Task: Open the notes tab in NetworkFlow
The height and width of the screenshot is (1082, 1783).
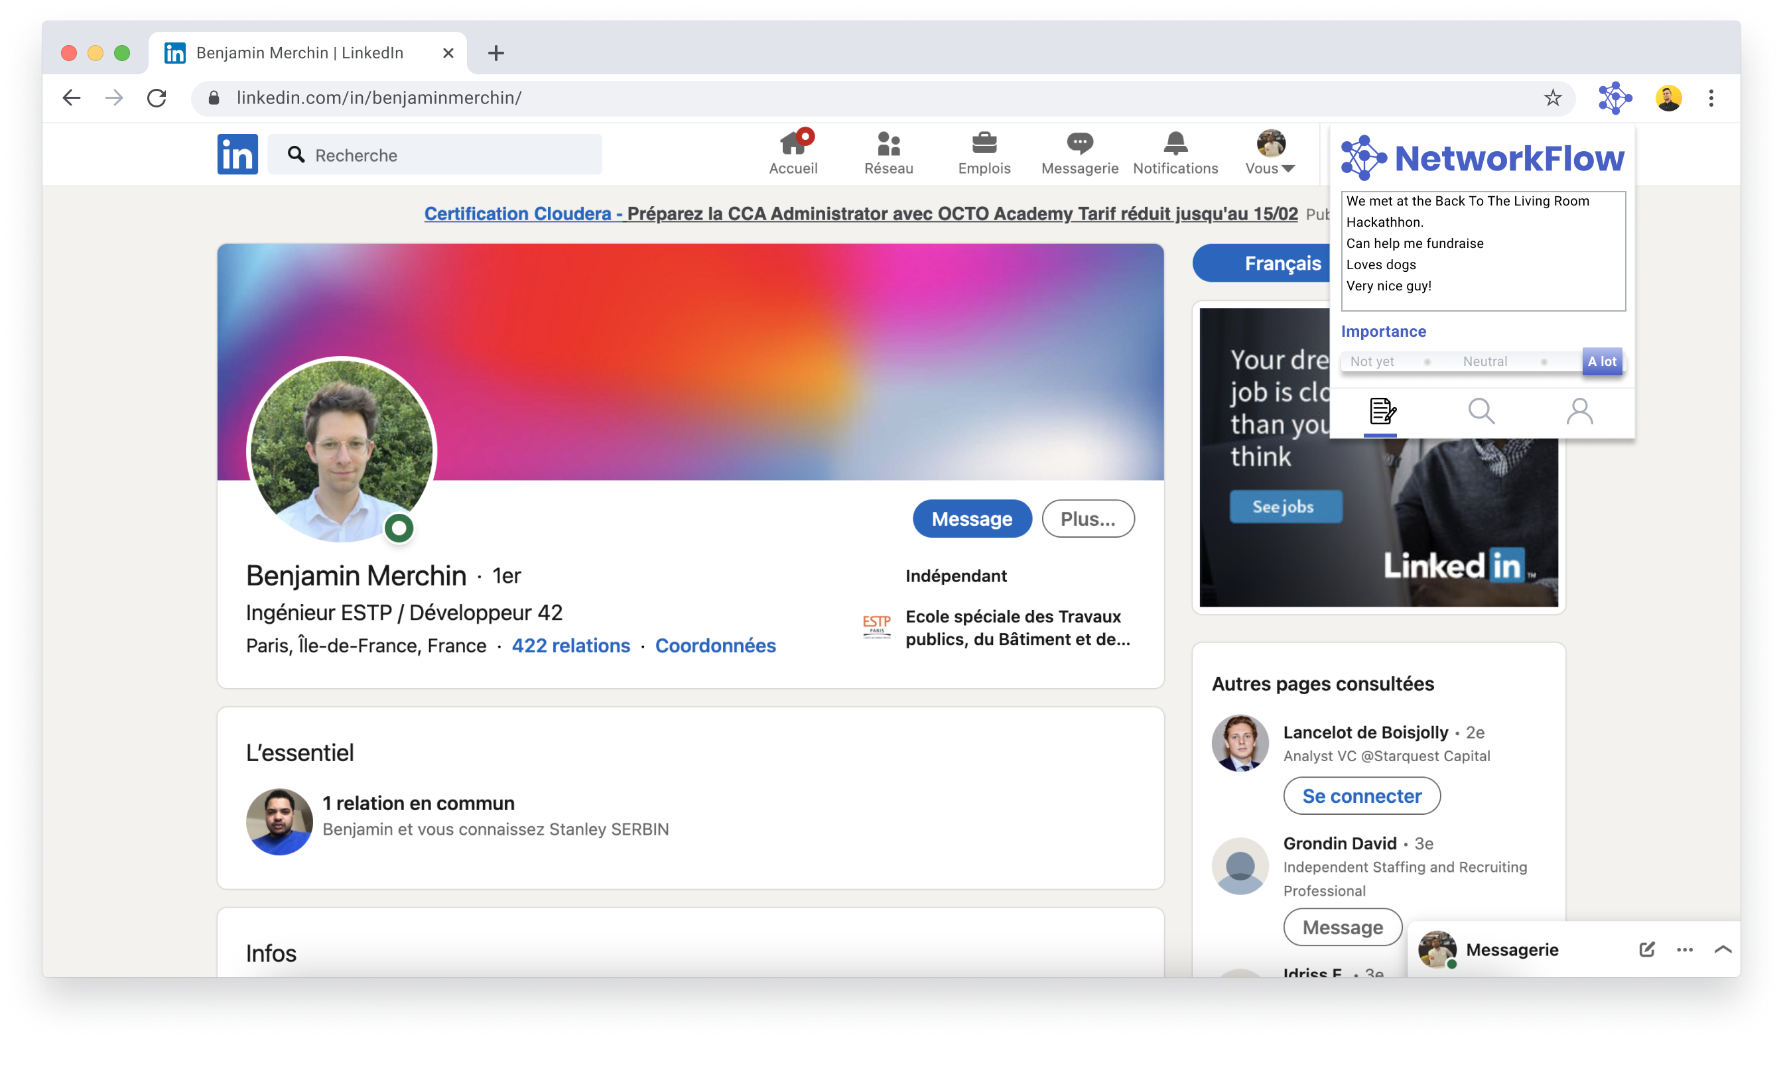Action: pos(1382,412)
